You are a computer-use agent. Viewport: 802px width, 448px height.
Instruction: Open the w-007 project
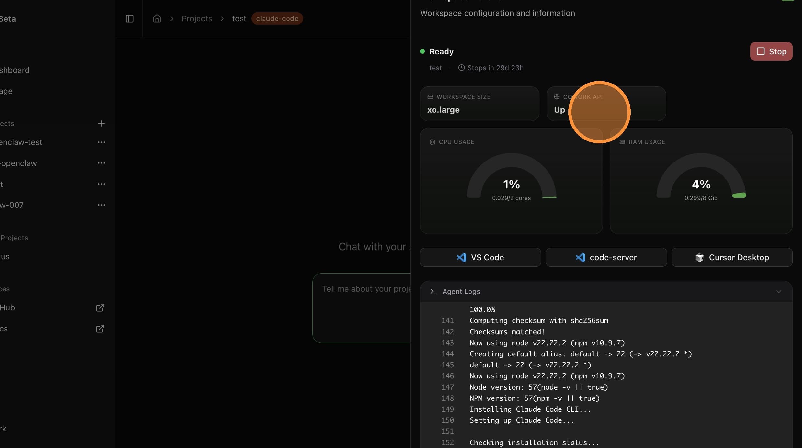click(x=12, y=205)
